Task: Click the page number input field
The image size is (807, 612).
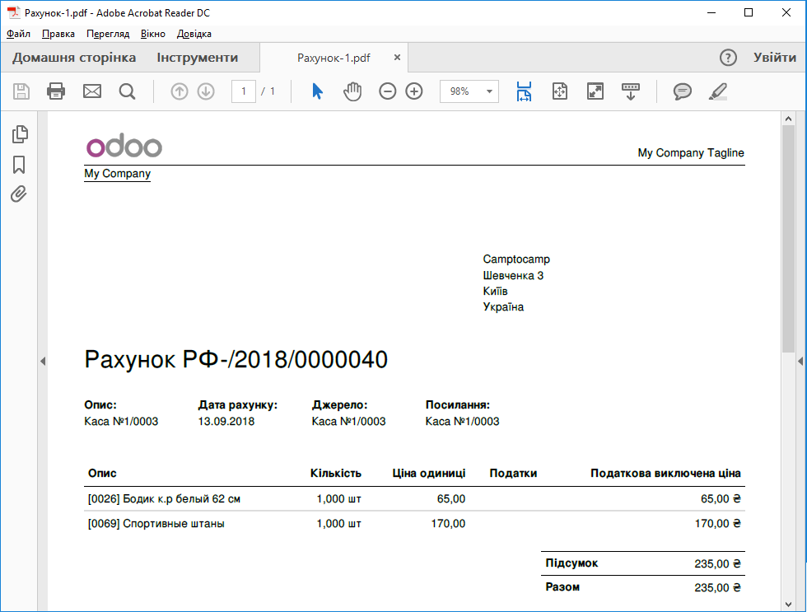Action: [244, 91]
